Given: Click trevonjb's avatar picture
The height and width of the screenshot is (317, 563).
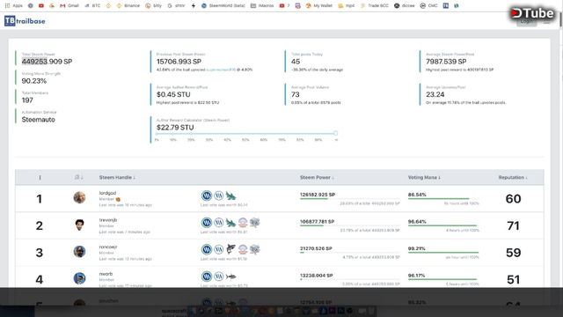Looking at the screenshot, I should pos(79,225).
